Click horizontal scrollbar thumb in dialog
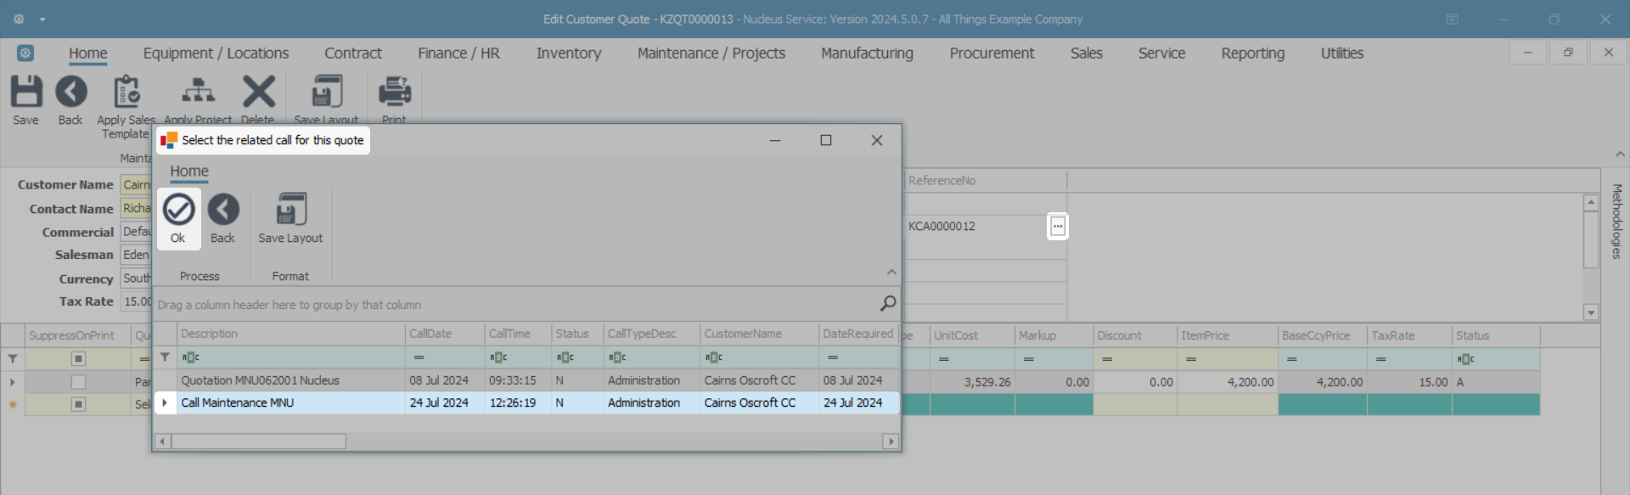This screenshot has width=1630, height=495. click(x=258, y=442)
